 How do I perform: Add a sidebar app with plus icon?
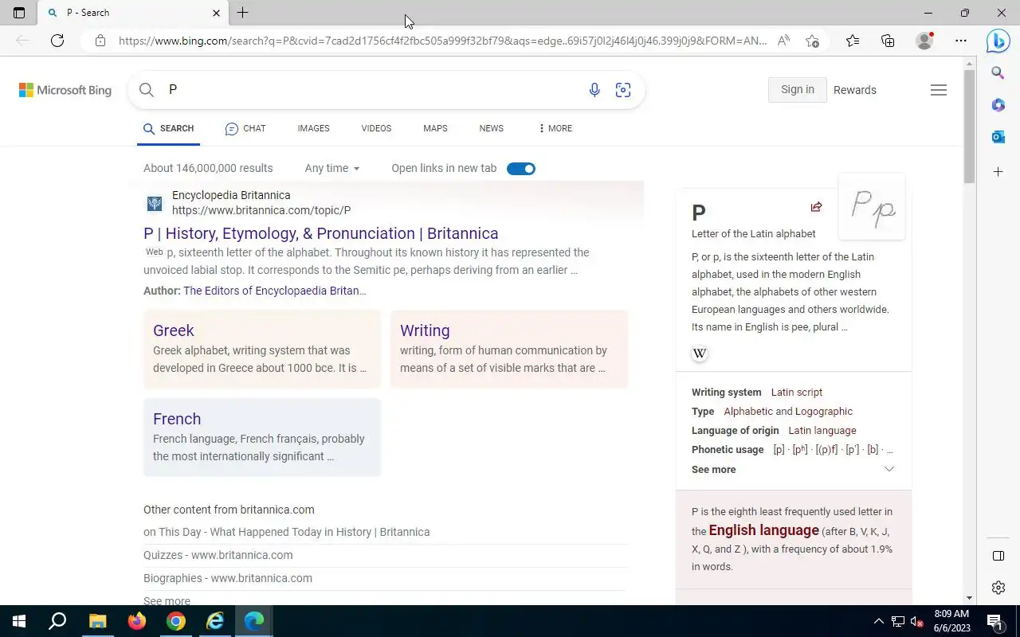[998, 171]
